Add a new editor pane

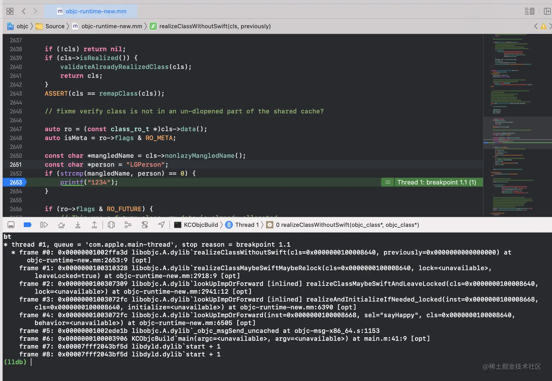click(547, 11)
